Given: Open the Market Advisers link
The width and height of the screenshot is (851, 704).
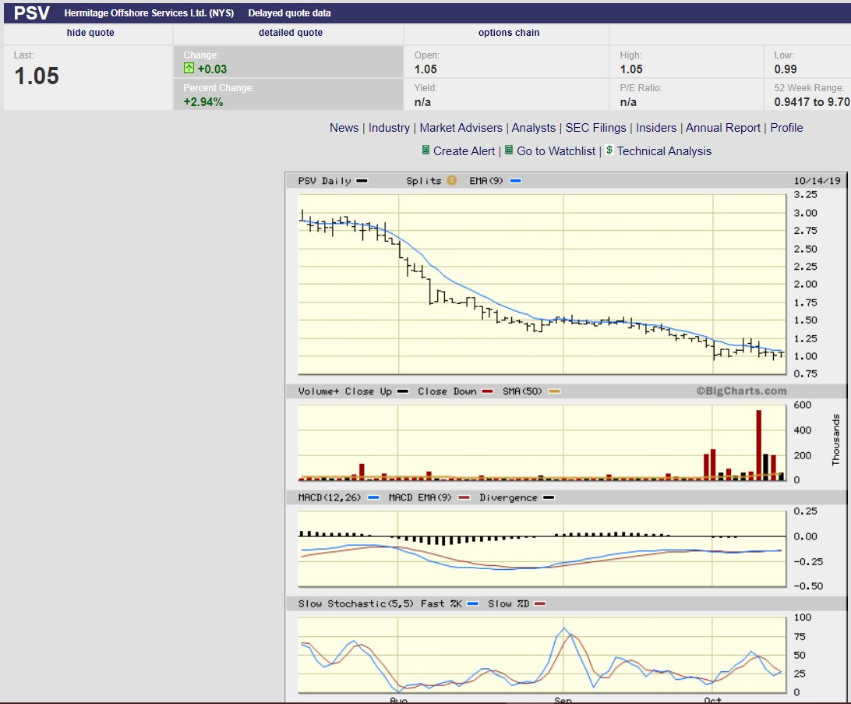Looking at the screenshot, I should [x=461, y=128].
